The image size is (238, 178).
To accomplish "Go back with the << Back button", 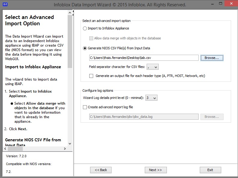I will coord(101,170).
